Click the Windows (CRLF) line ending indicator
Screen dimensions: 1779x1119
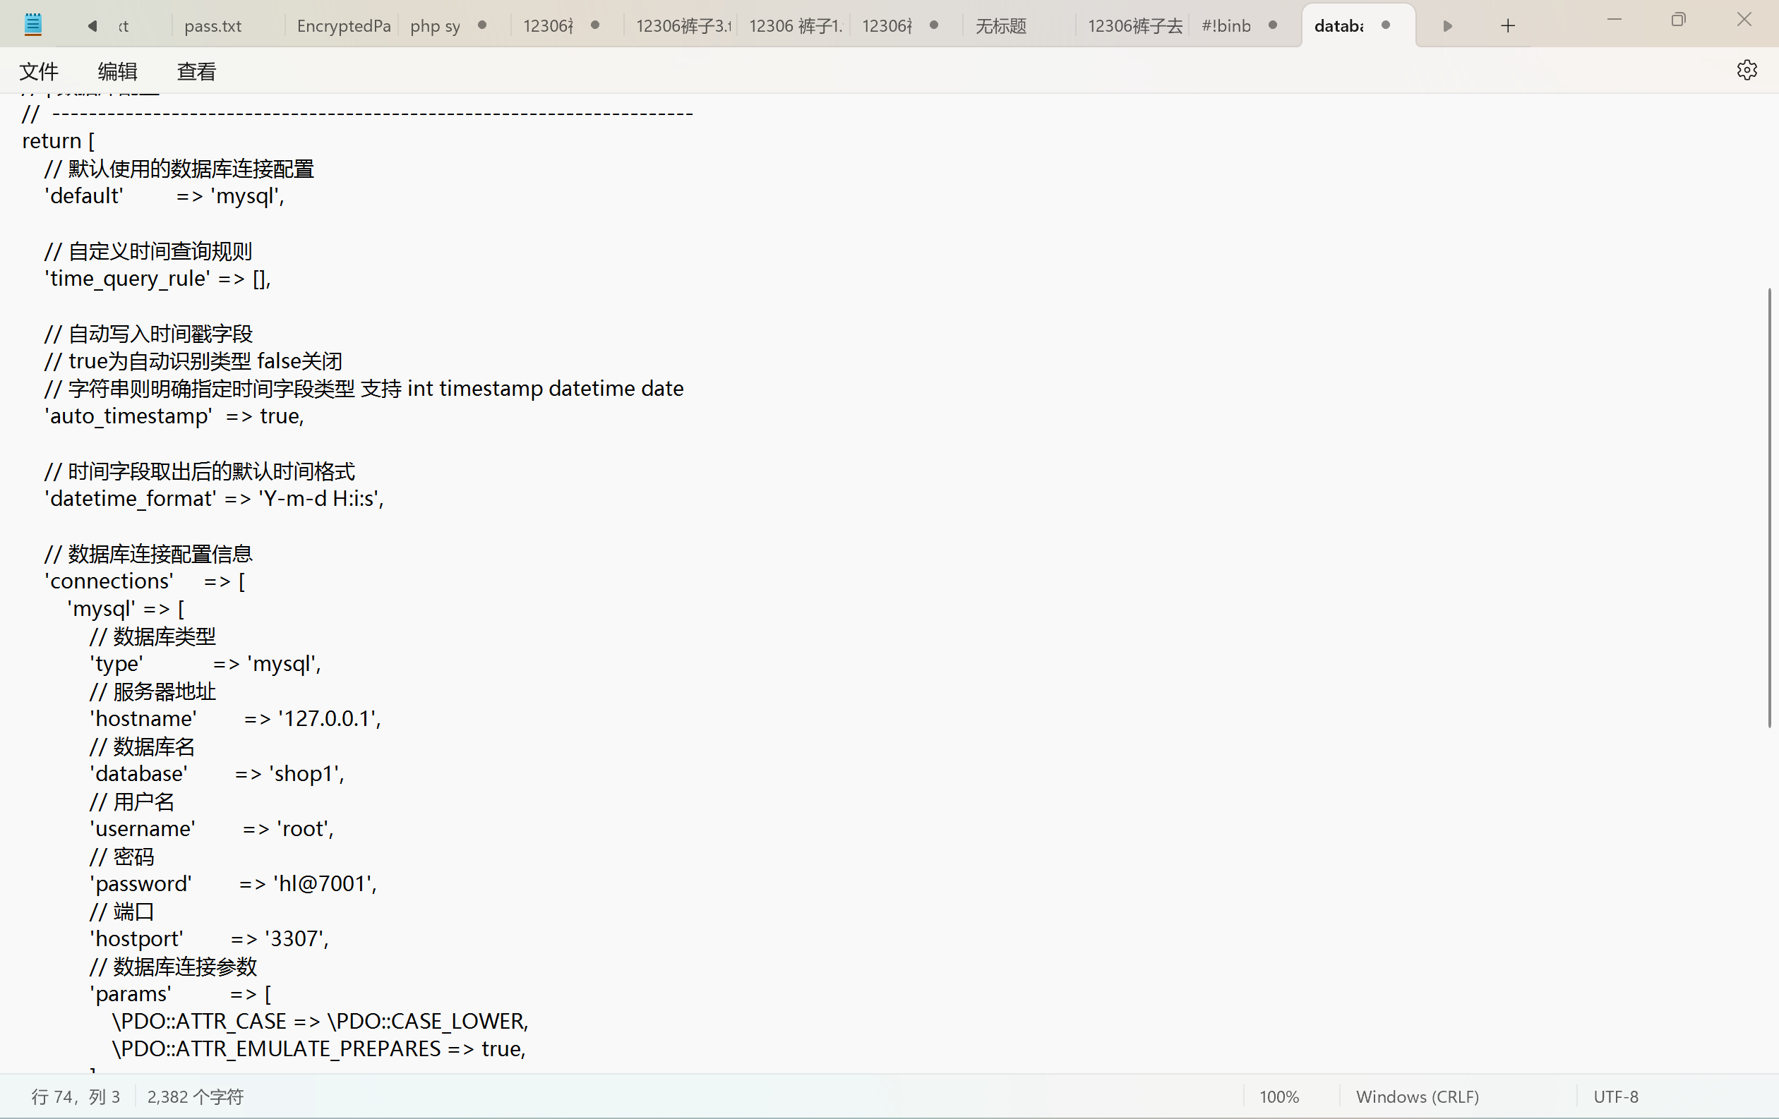pos(1417,1097)
